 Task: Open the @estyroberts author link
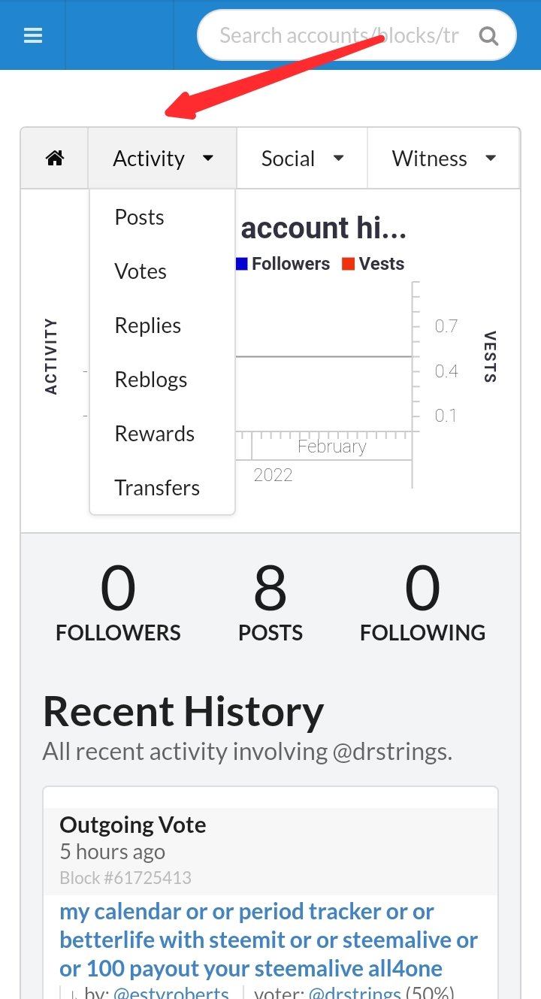(171, 994)
